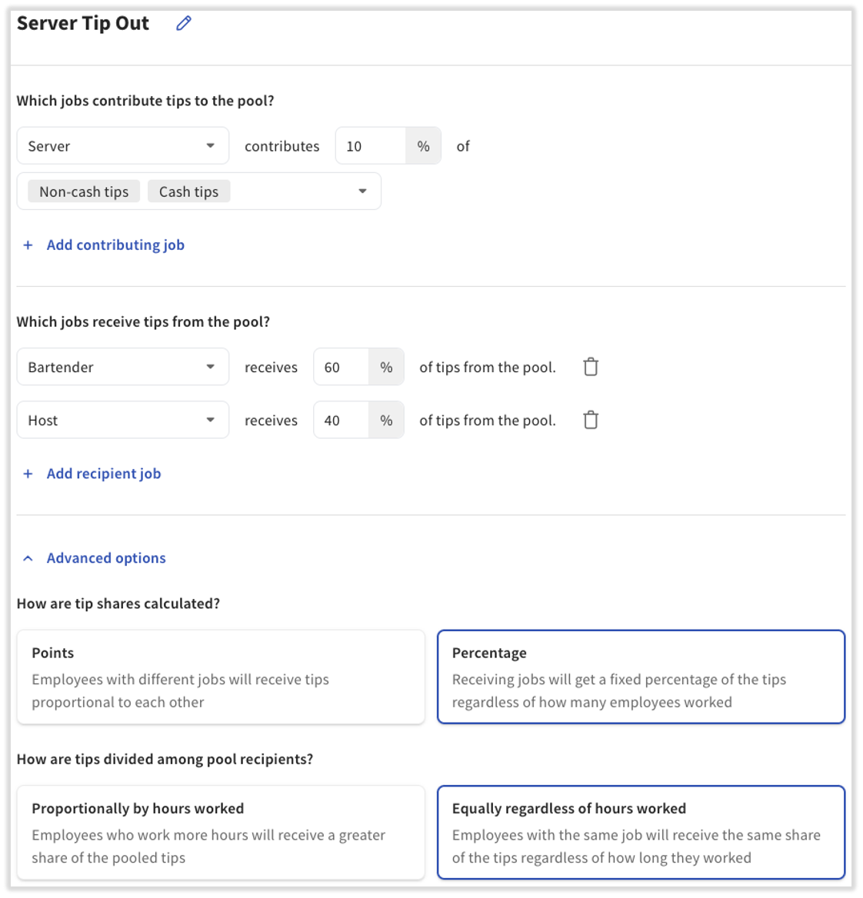
Task: Choose Equally regardless of hours worked
Action: 642,832
